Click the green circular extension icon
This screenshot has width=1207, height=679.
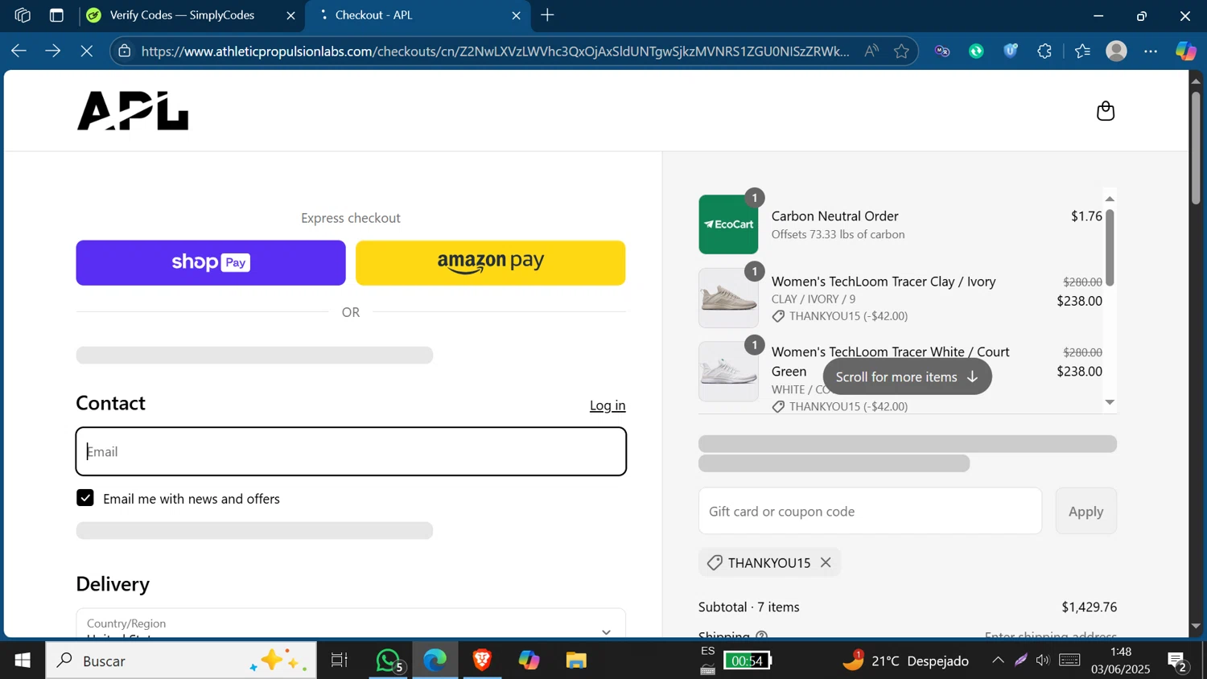976,51
